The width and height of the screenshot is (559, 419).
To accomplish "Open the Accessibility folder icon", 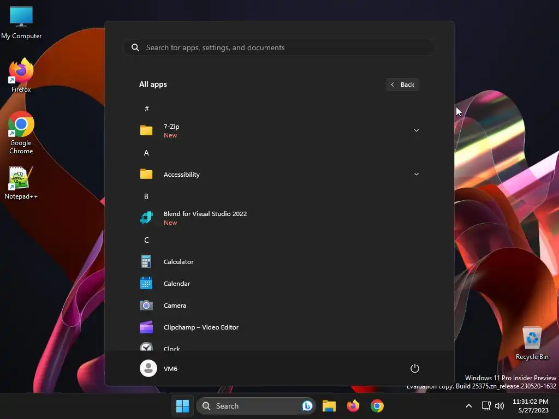I will pos(146,174).
